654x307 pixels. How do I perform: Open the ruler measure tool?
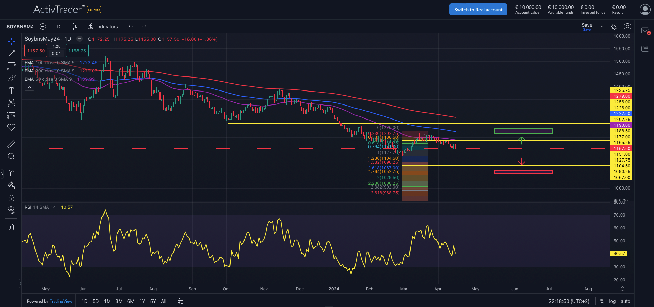click(11, 144)
